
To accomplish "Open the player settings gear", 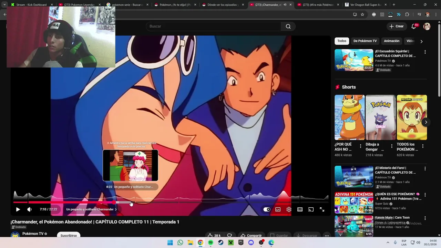I will 289,209.
